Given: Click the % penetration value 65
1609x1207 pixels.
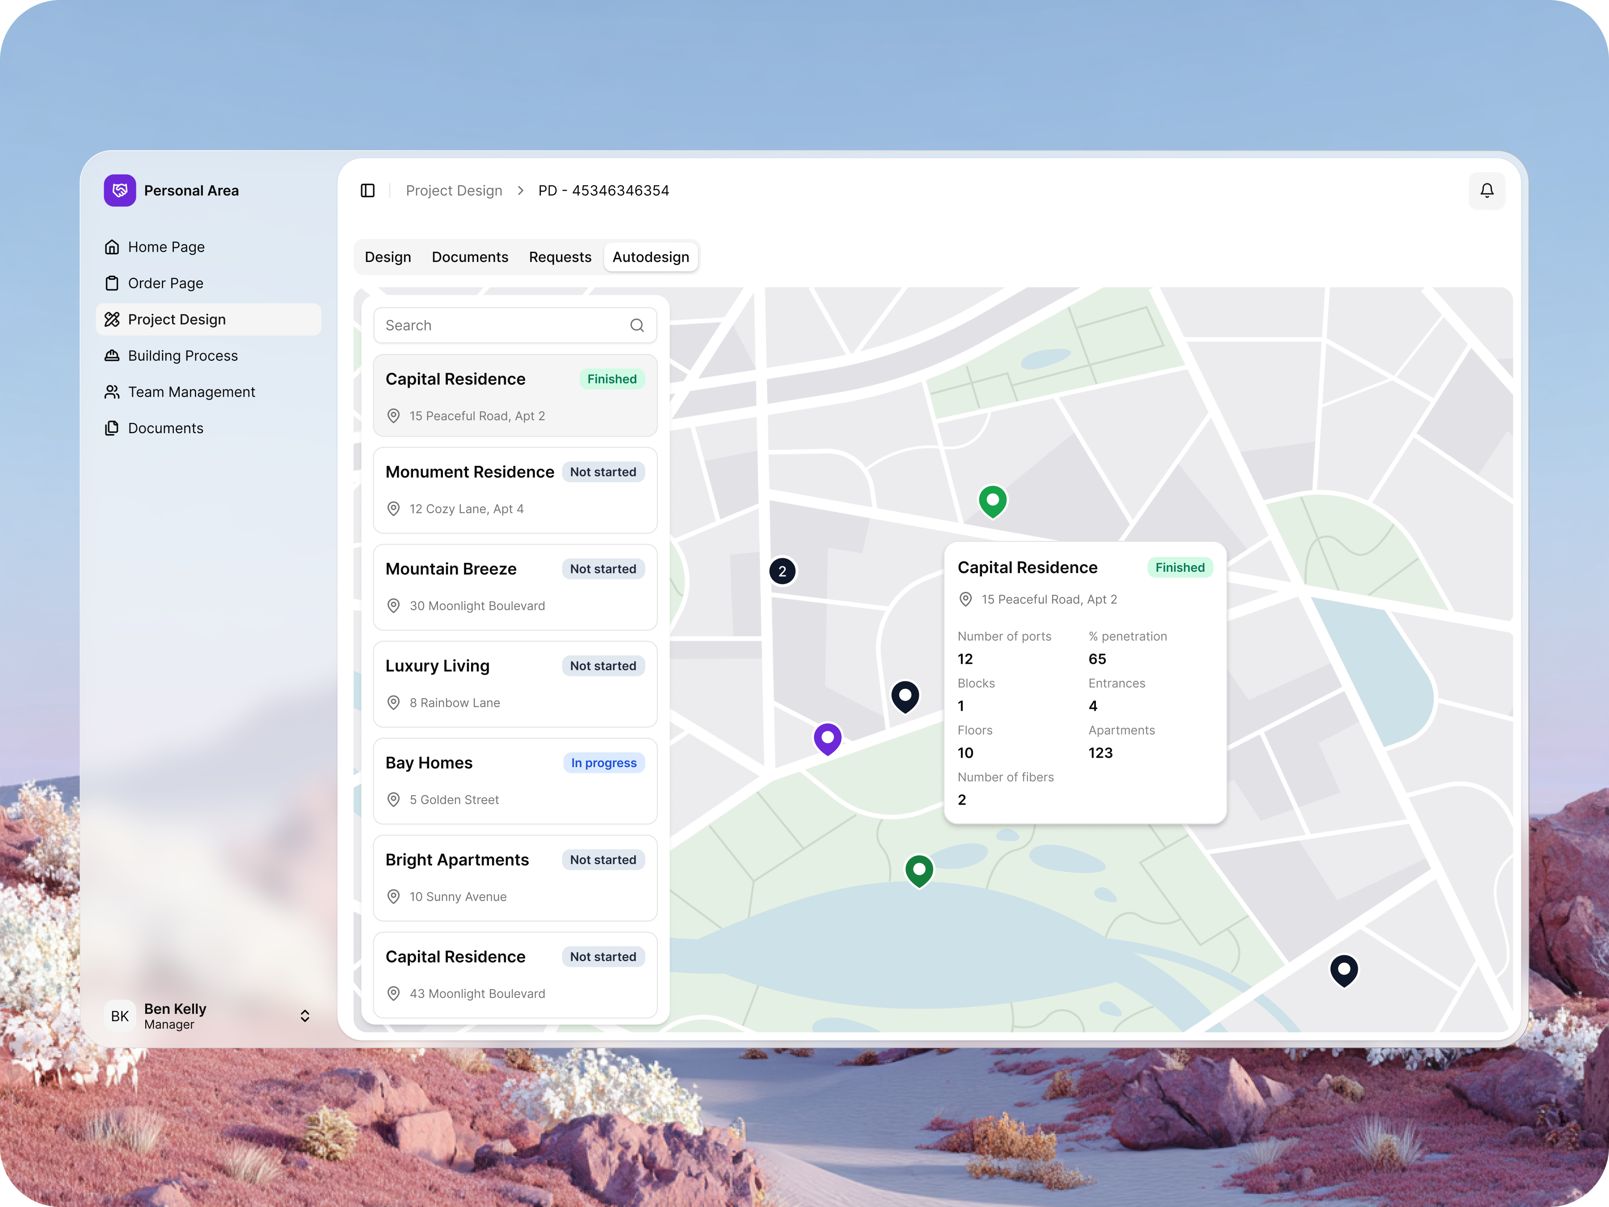Looking at the screenshot, I should pyautogui.click(x=1097, y=658).
